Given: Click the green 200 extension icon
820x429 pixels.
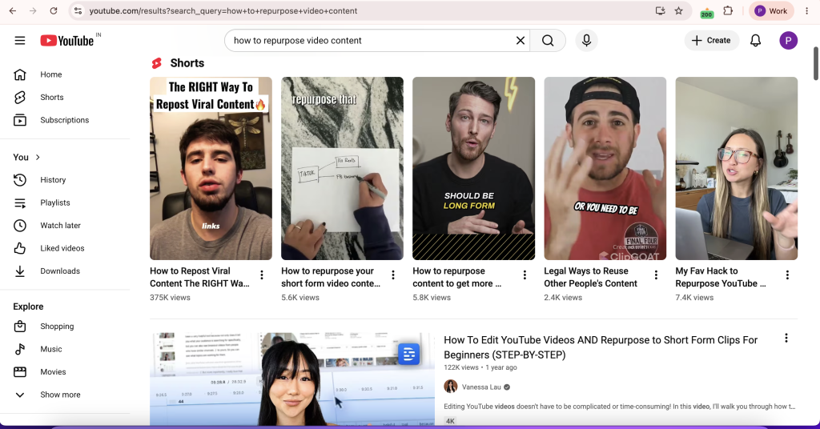Looking at the screenshot, I should tap(706, 12).
